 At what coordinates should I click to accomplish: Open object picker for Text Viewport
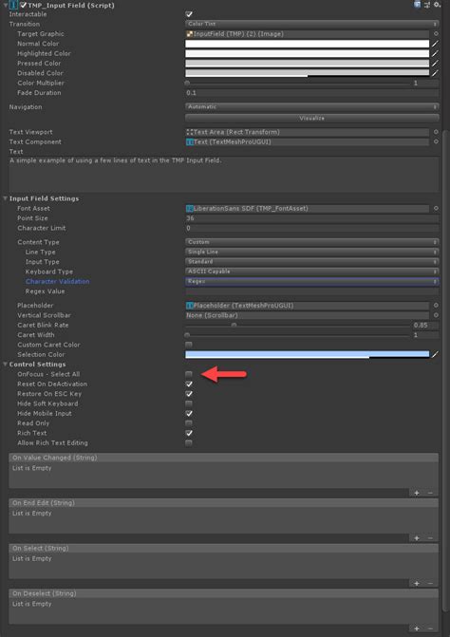click(436, 132)
